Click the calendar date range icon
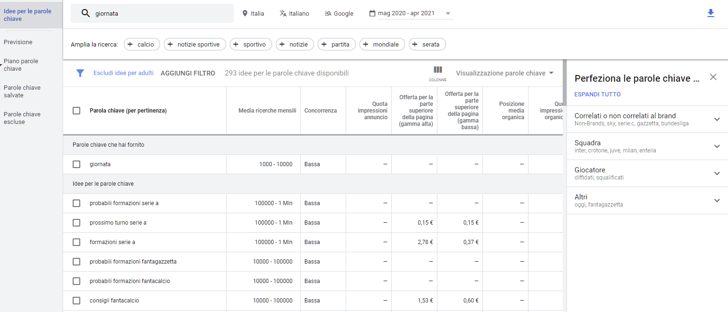The image size is (728, 312). 372,13
